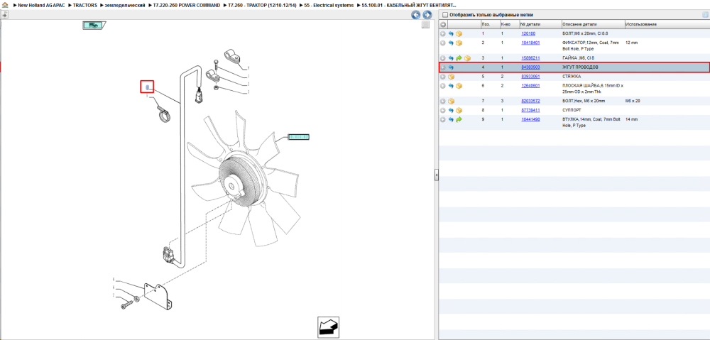The image size is (710, 340).
Task: Click the box icon for part 82033572
Action: click(x=451, y=102)
